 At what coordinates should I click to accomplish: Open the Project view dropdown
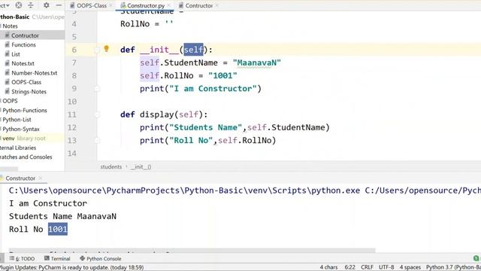(x=5, y=5)
